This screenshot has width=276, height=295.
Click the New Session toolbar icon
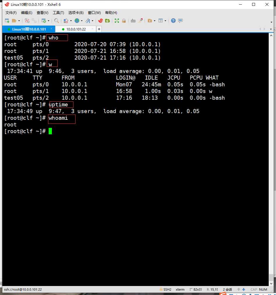click(x=7, y=21)
